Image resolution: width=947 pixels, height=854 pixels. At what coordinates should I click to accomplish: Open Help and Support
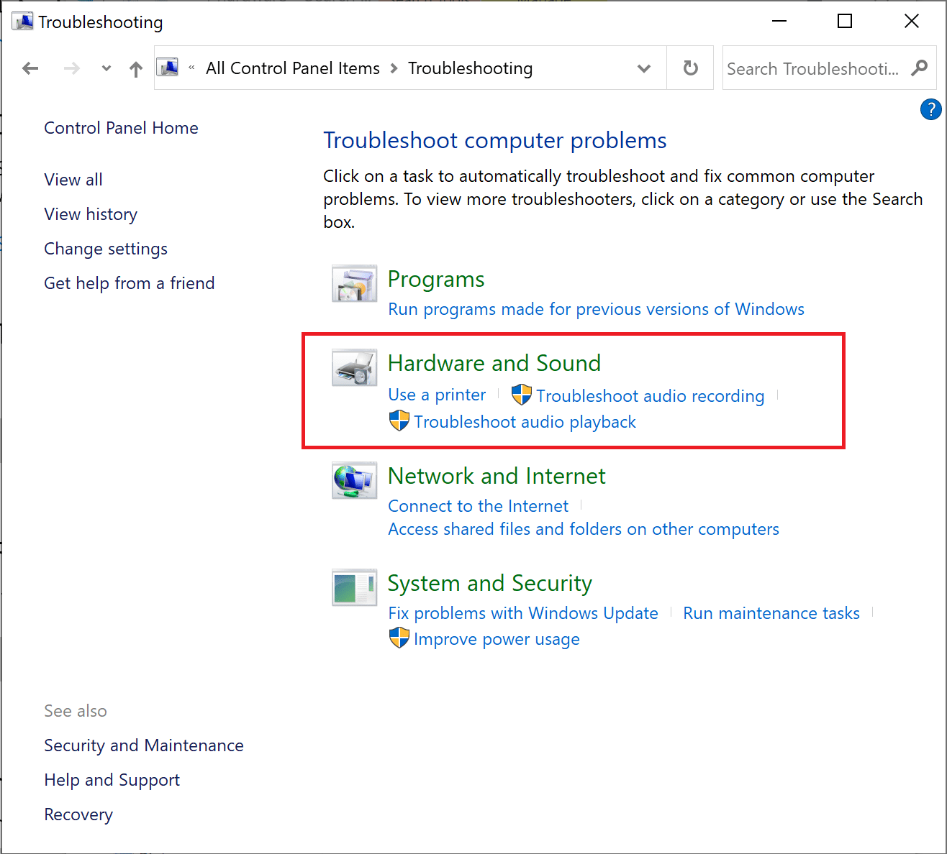112,780
